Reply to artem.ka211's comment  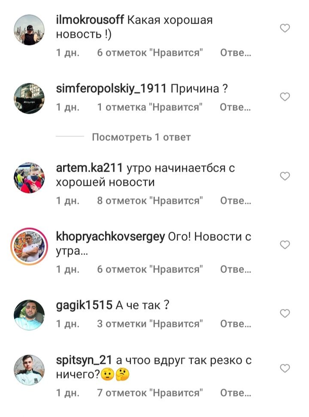pyautogui.click(x=236, y=200)
